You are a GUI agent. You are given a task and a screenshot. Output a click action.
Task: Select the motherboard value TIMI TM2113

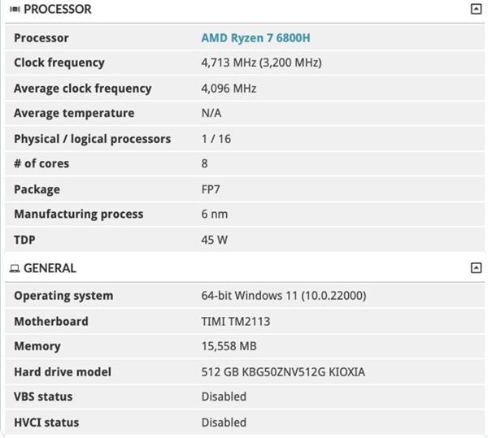pos(236,322)
